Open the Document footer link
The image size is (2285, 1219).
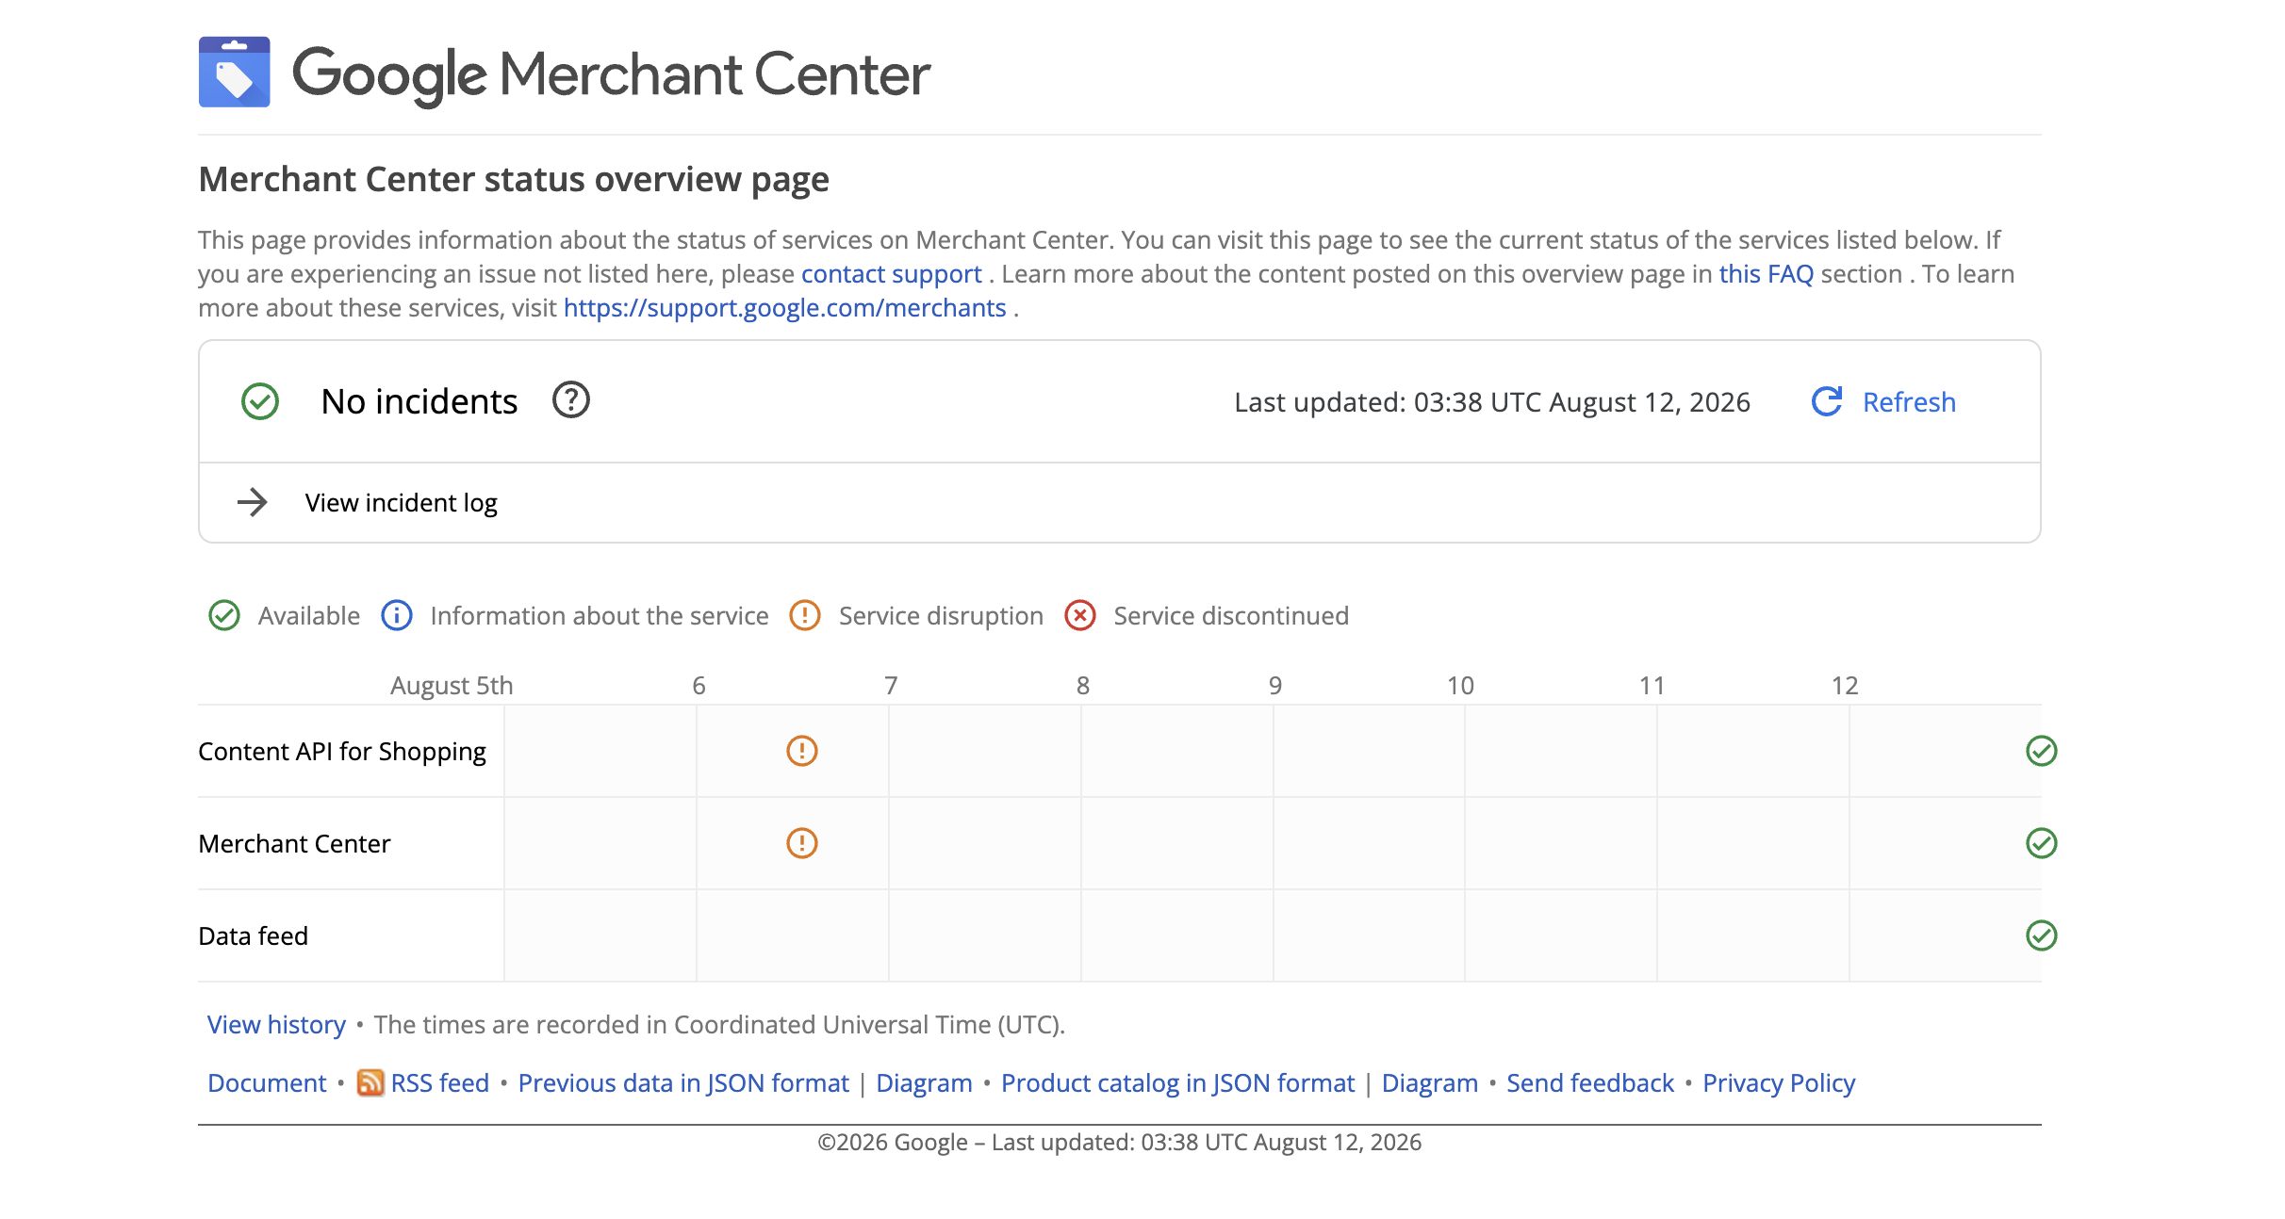267,1083
